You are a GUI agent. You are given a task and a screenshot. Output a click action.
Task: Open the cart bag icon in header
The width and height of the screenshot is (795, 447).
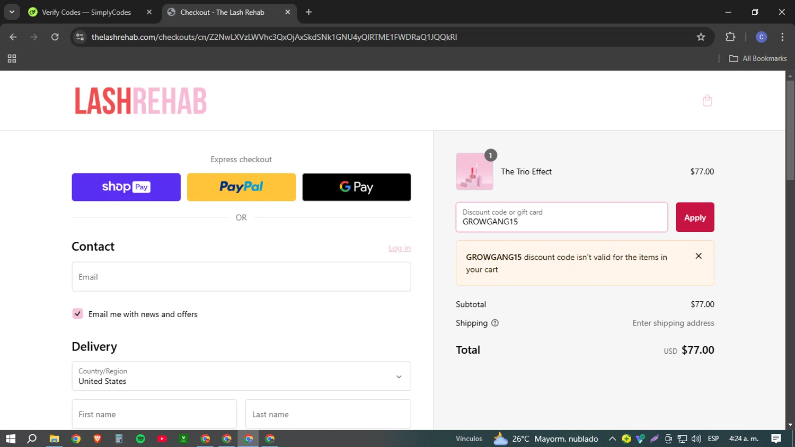click(x=707, y=101)
